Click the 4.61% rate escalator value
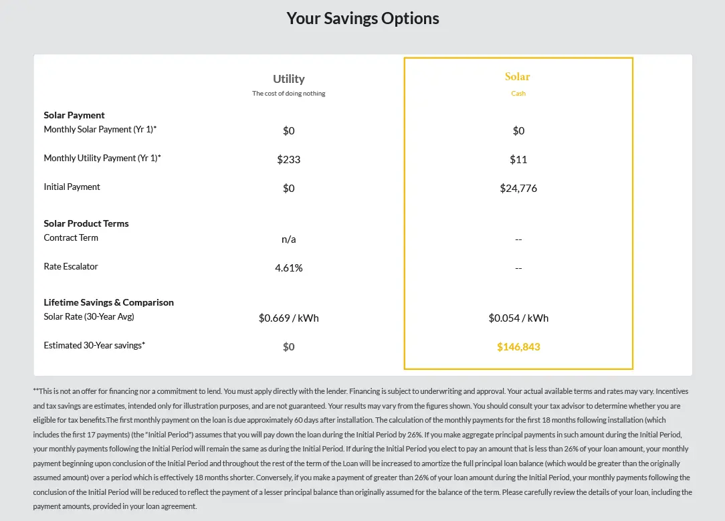 click(x=288, y=268)
